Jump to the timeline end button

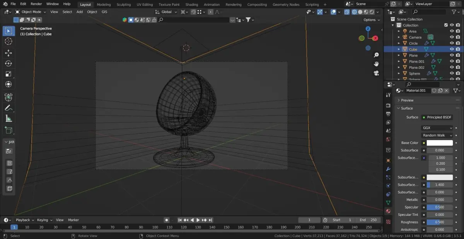210,220
